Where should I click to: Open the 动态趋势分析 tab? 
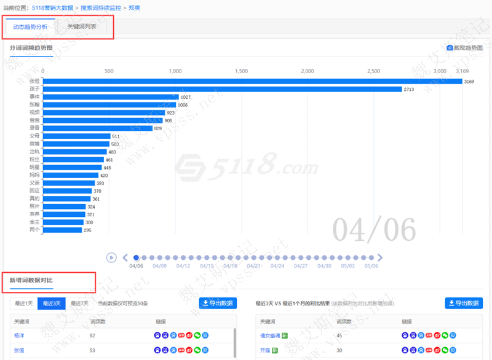(30, 27)
